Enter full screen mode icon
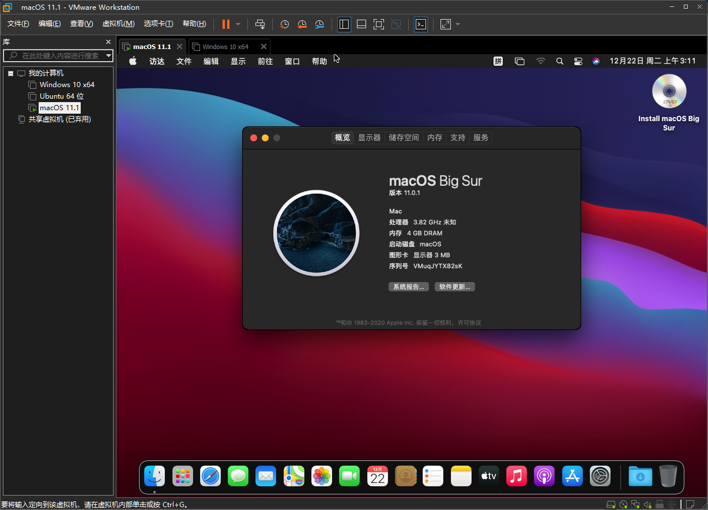 379,24
